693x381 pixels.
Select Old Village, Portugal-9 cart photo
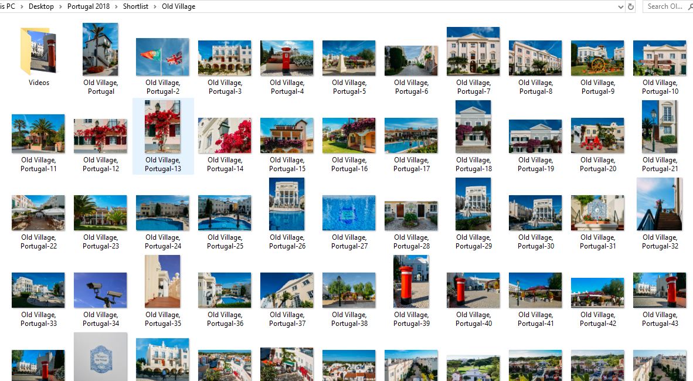click(597, 58)
